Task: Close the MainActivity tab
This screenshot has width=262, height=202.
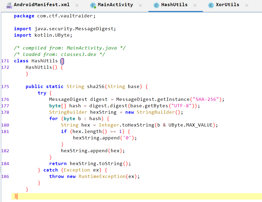Action: (140, 5)
